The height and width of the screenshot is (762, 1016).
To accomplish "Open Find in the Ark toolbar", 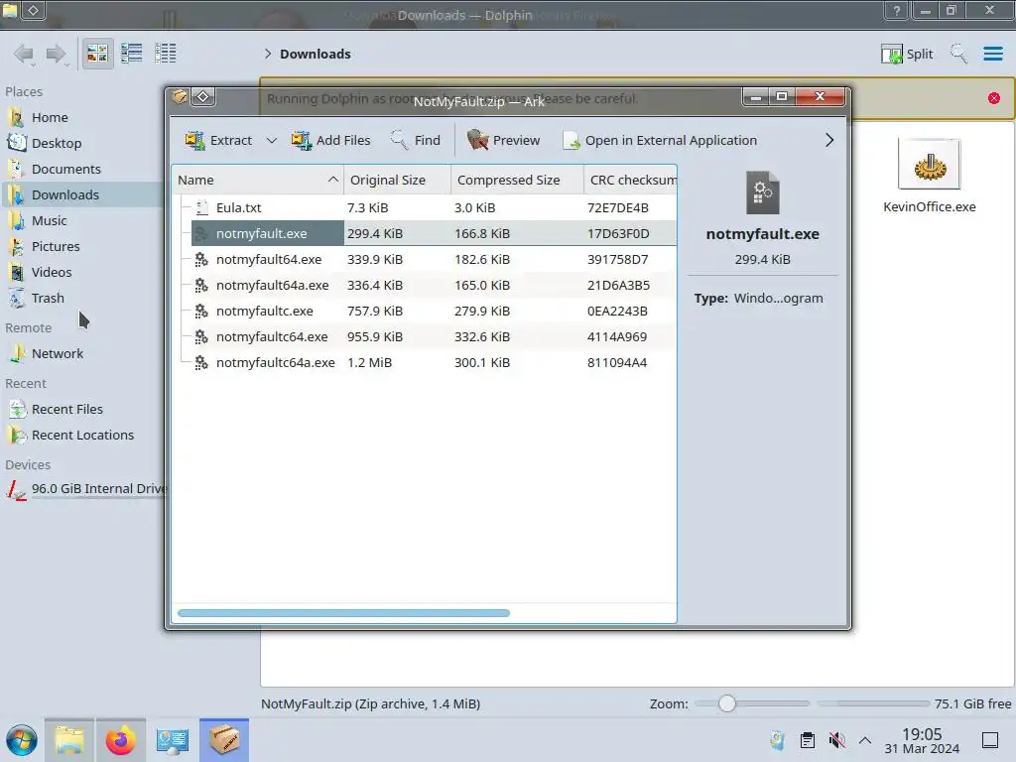I will 416,140.
